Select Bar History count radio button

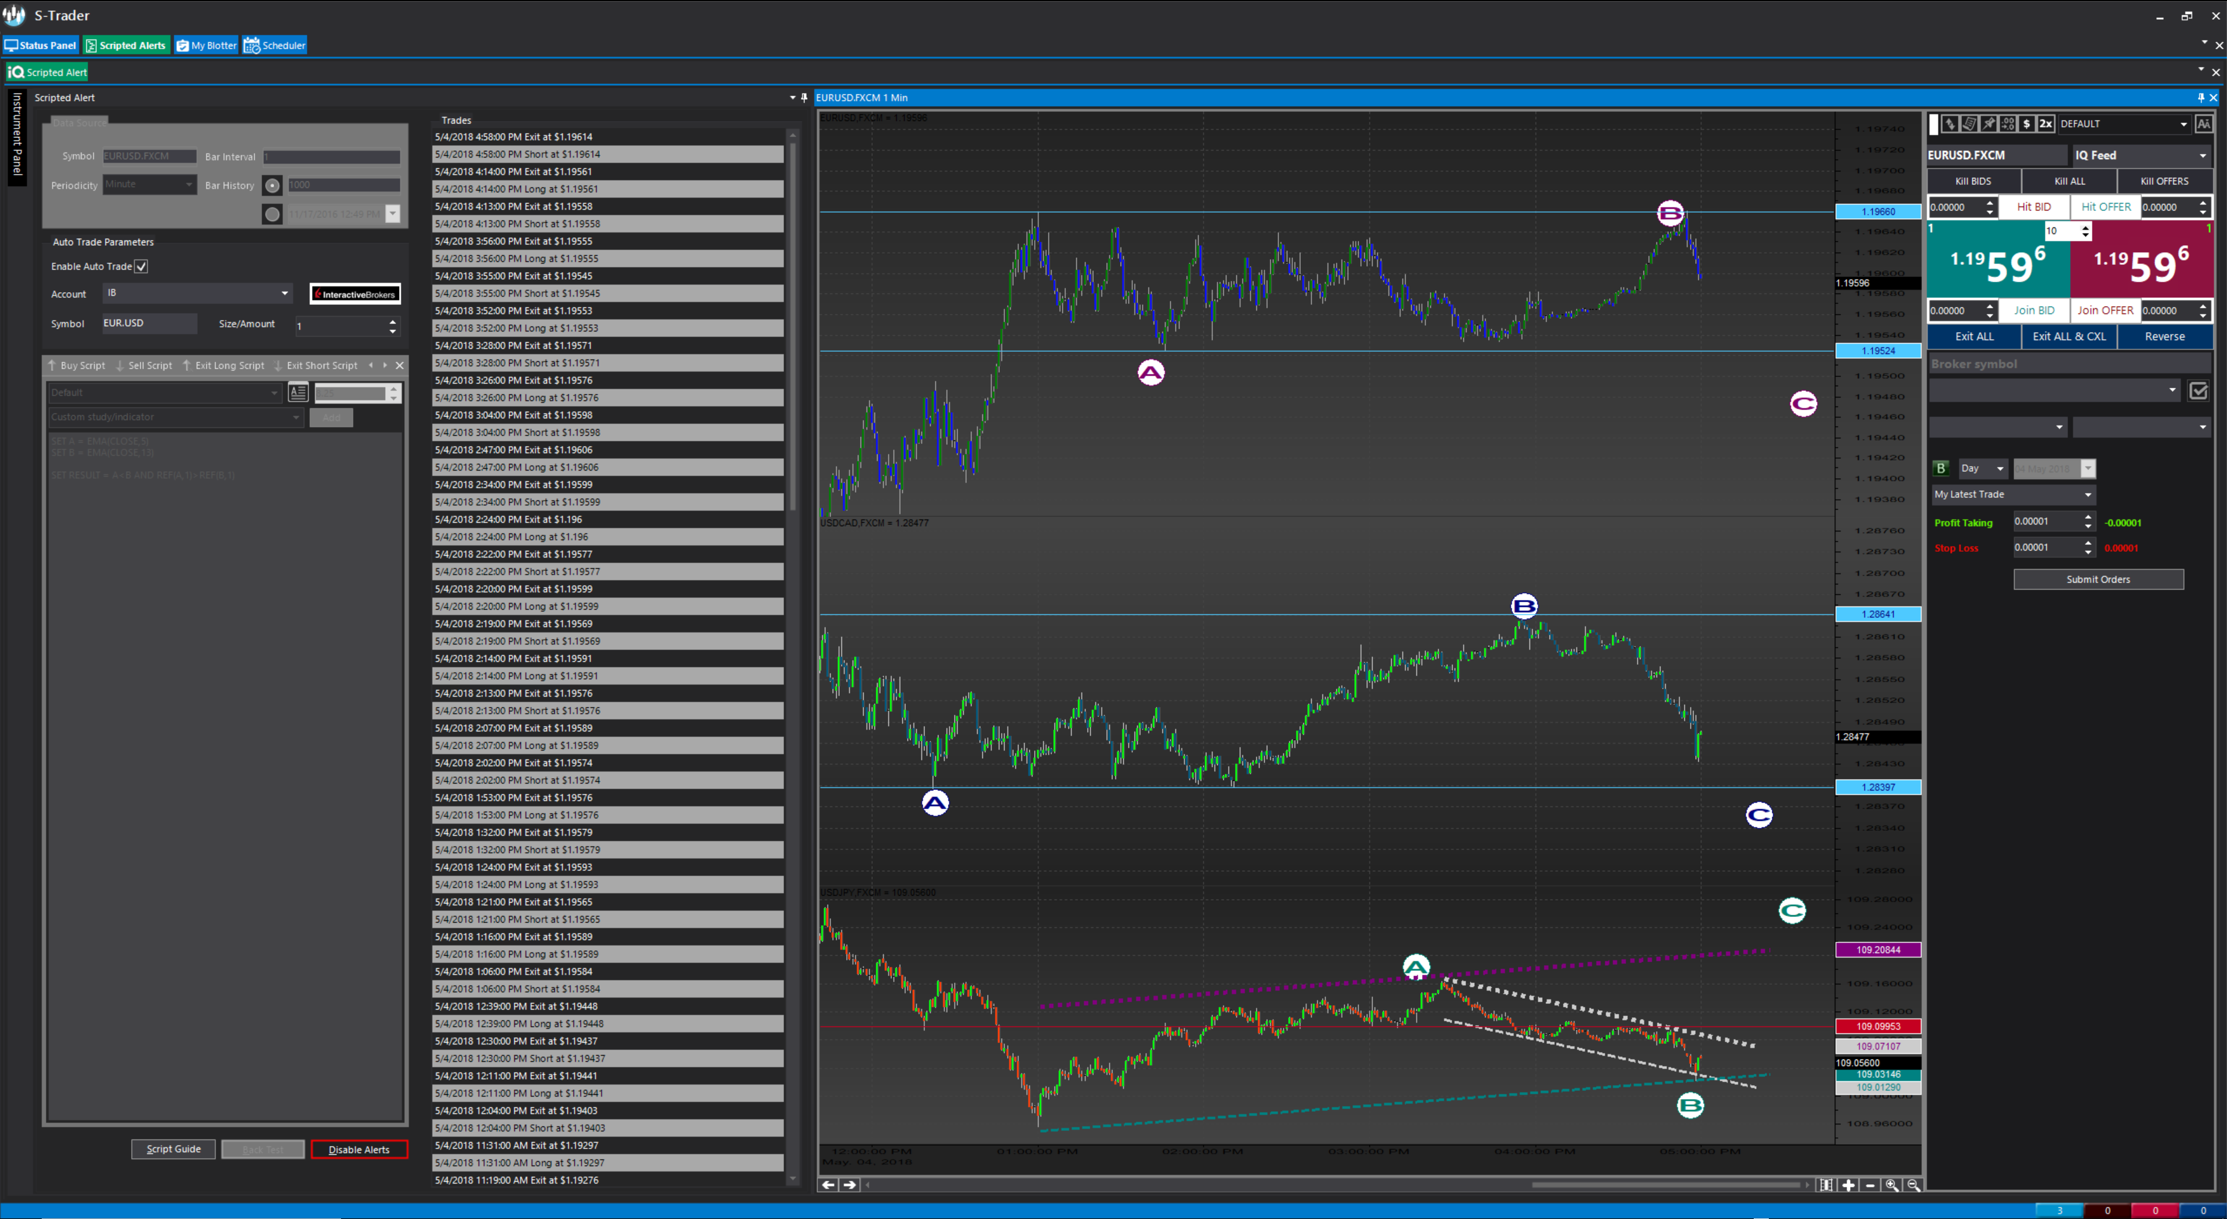273,185
